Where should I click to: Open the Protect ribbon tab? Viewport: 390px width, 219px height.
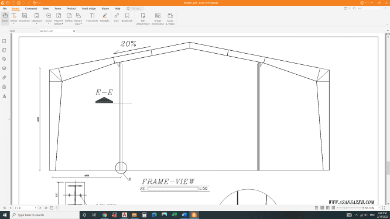point(71,8)
